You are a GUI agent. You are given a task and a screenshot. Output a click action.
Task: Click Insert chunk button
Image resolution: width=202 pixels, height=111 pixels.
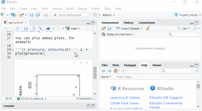point(73,28)
